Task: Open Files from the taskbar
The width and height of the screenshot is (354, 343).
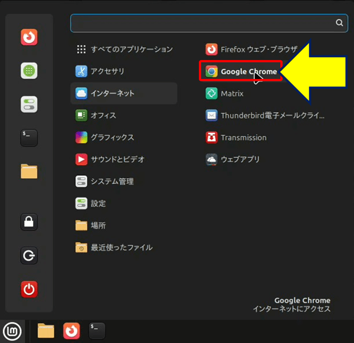Action: pyautogui.click(x=46, y=331)
